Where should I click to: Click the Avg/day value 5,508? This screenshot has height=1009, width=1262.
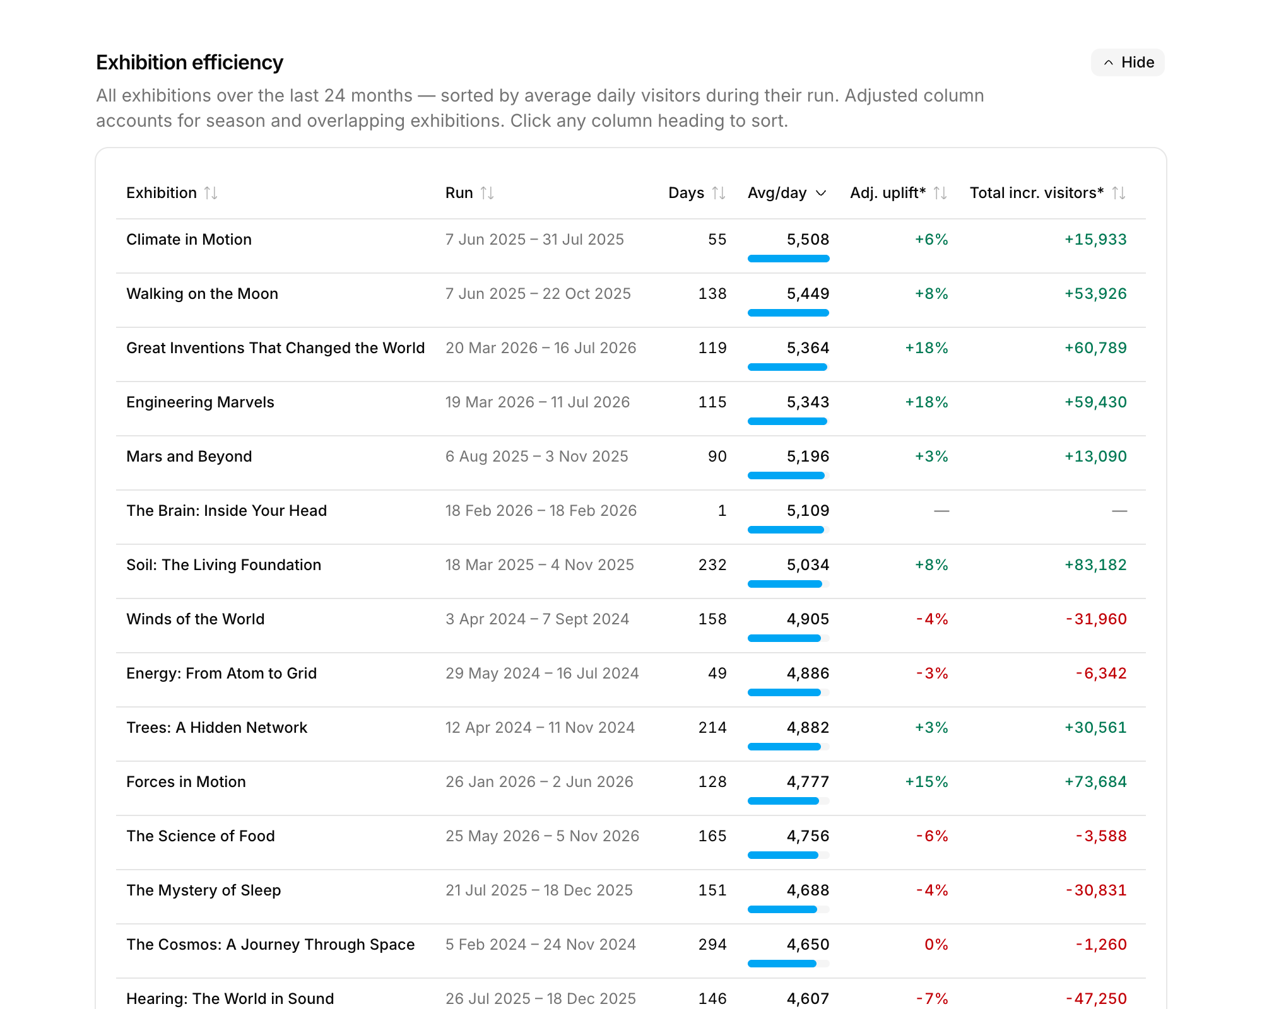coord(808,240)
